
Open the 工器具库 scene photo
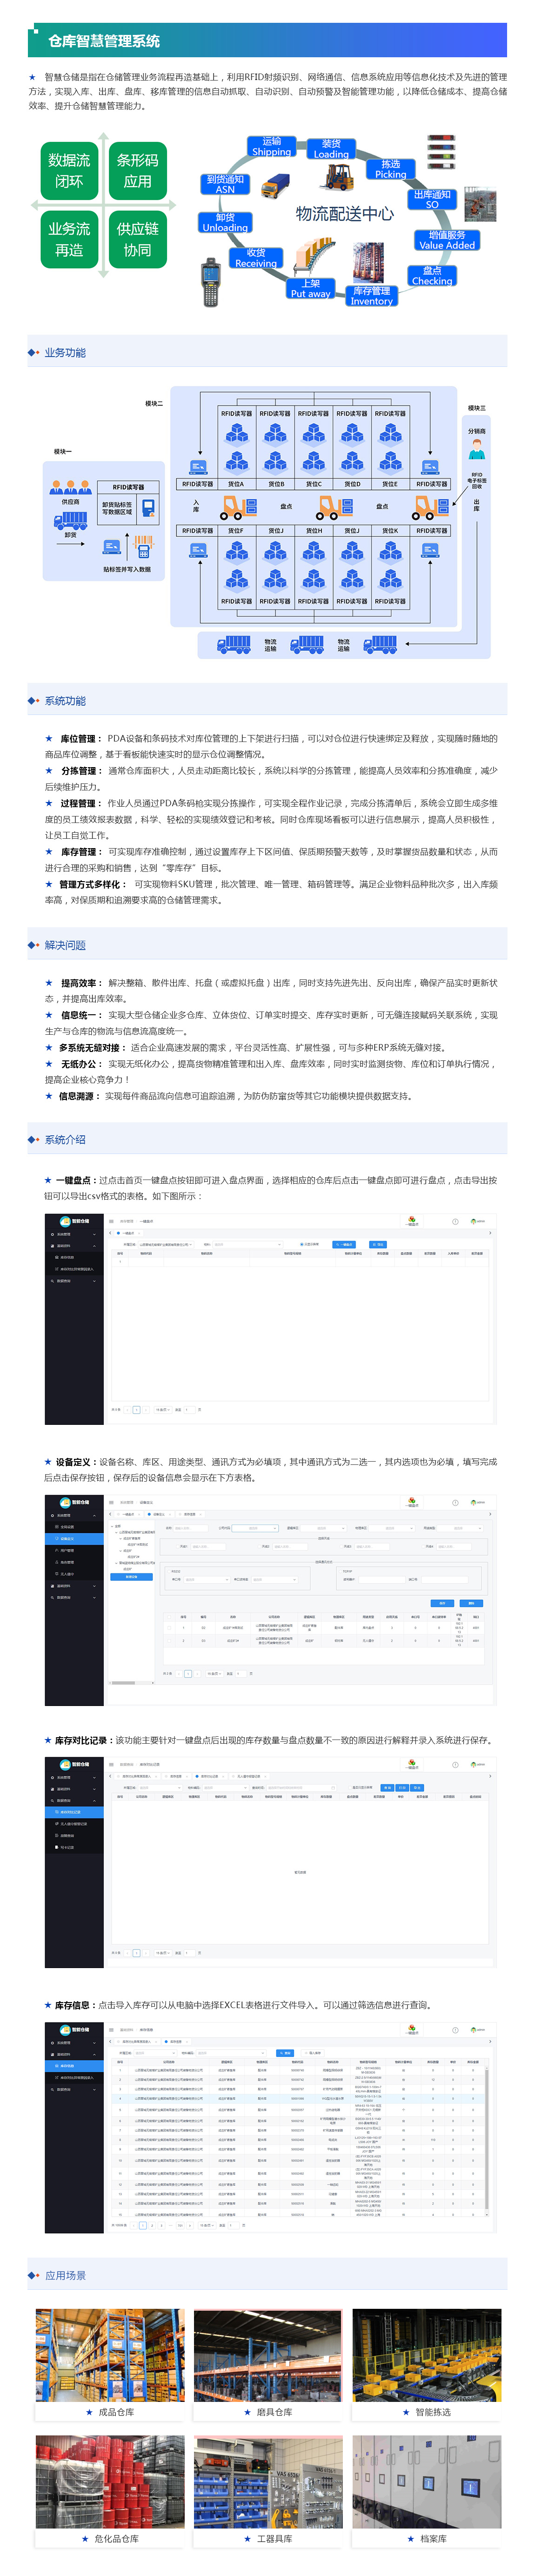click(268, 2482)
